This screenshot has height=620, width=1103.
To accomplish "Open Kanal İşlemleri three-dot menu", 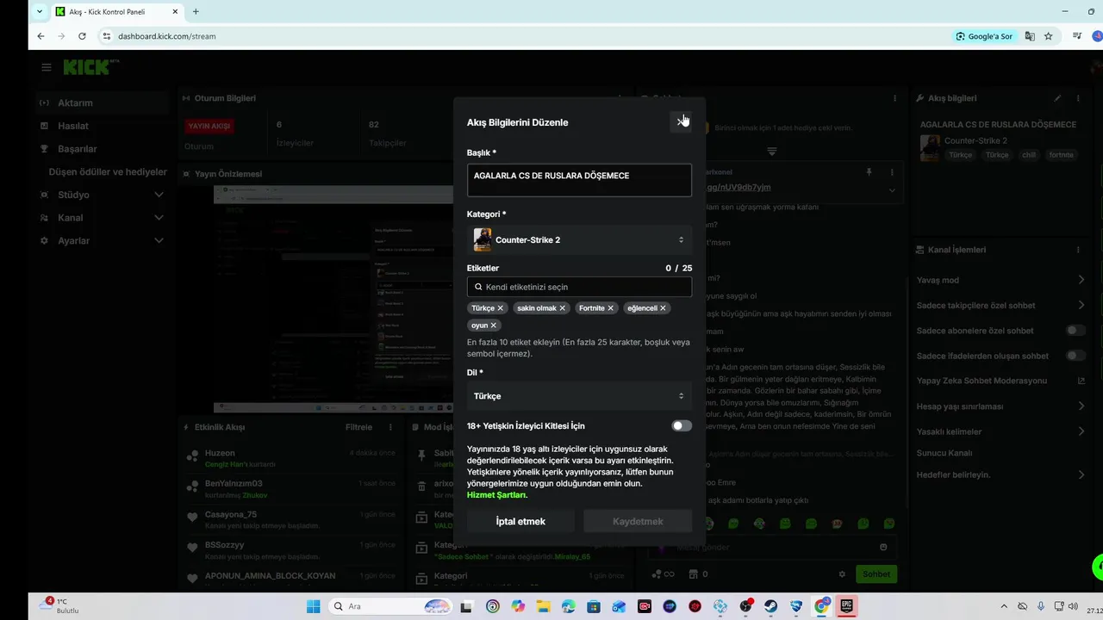I will 1078,250.
